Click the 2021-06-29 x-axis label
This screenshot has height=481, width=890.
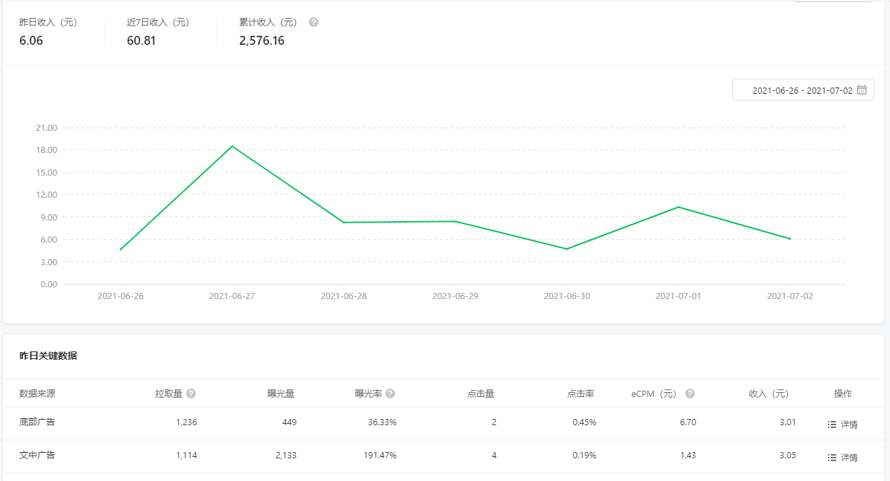coord(455,296)
